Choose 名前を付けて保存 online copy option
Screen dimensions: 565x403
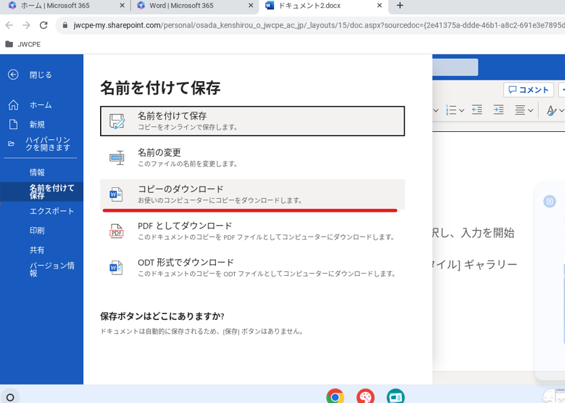(252, 121)
